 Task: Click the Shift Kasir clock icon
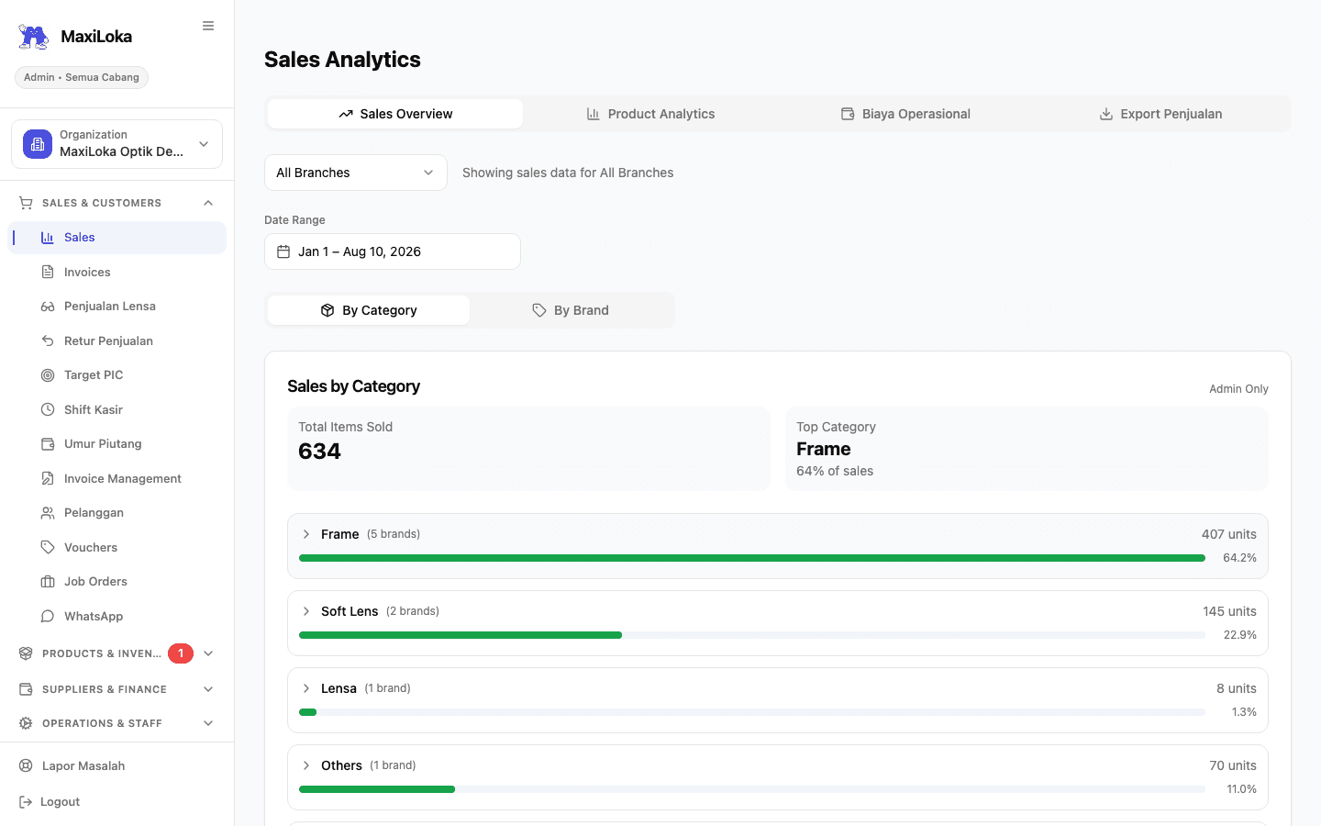48,409
